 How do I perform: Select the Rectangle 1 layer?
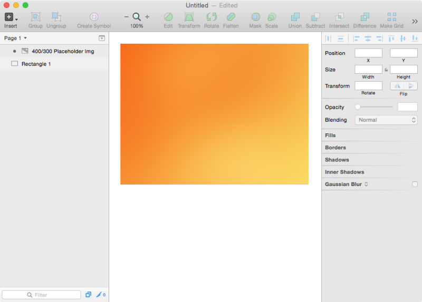[36, 64]
